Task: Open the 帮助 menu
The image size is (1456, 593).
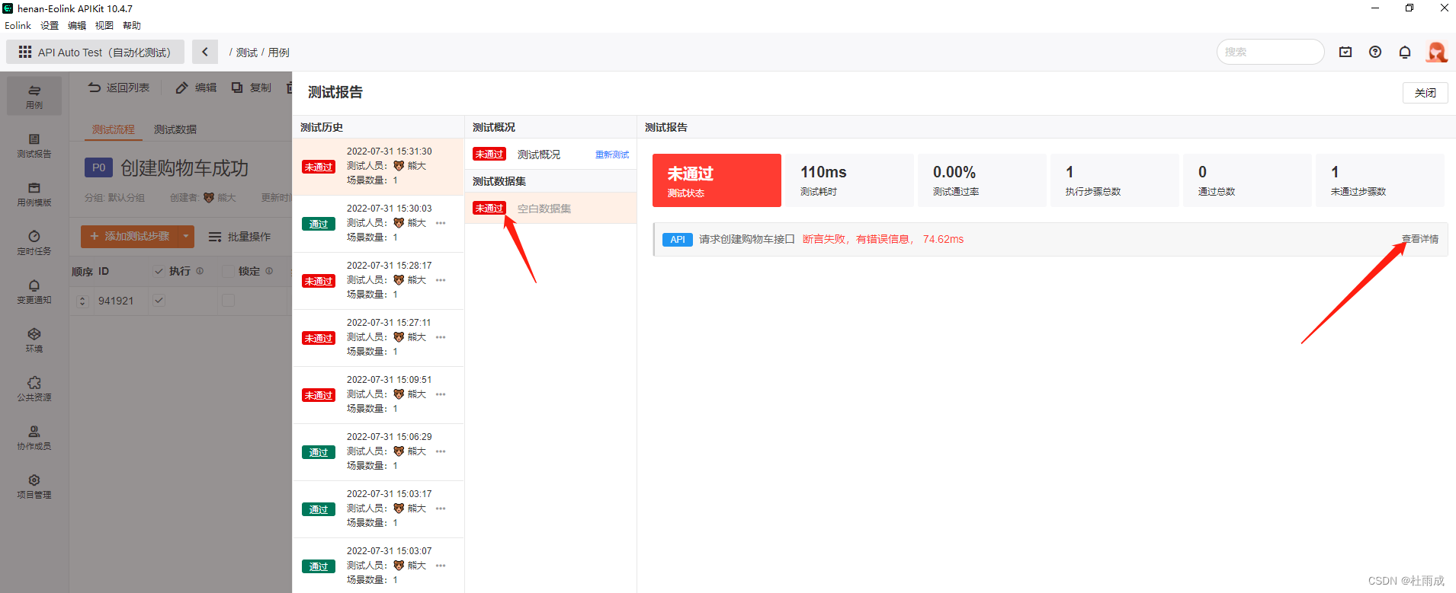Action: pos(132,25)
